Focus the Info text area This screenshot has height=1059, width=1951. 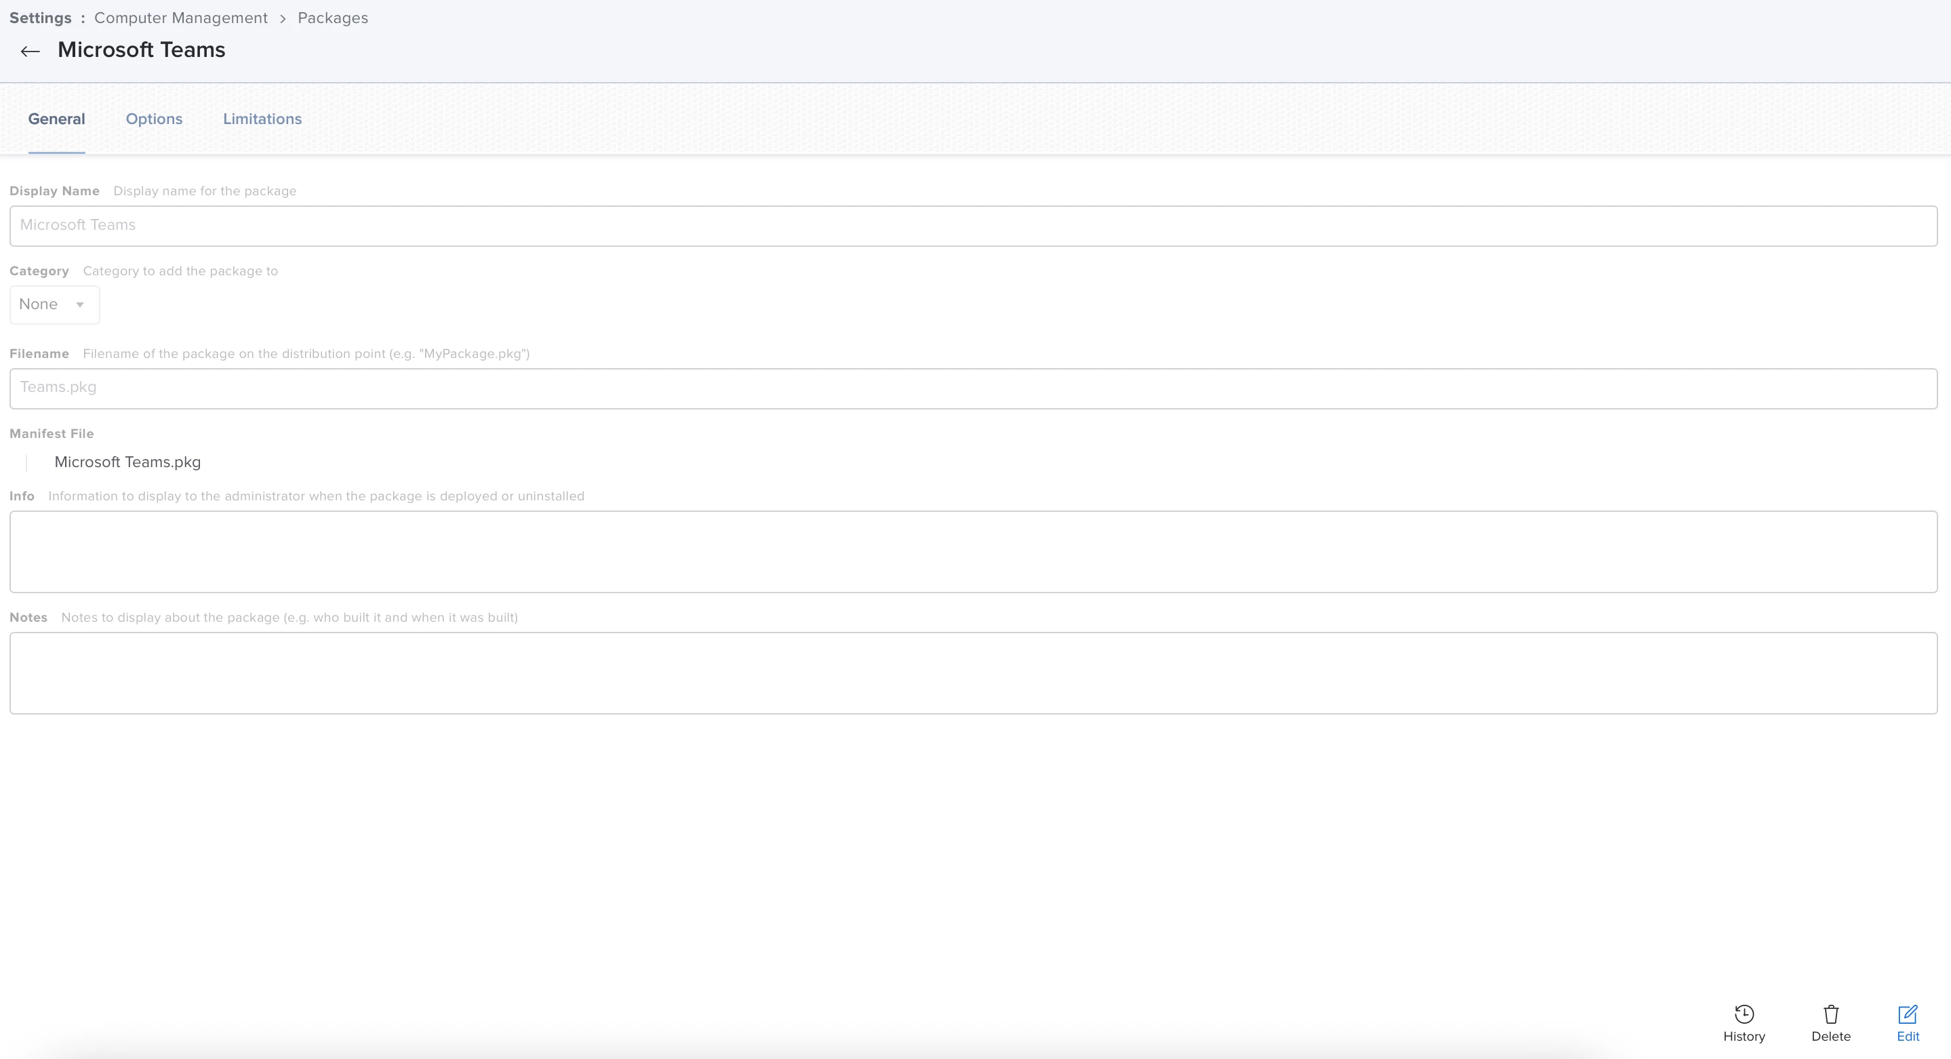pyautogui.click(x=973, y=551)
